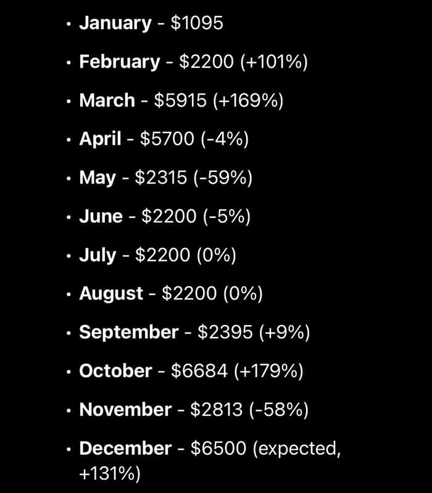The image size is (432, 493).
Task: Select the $5915 March amount
Action: coord(180,101)
